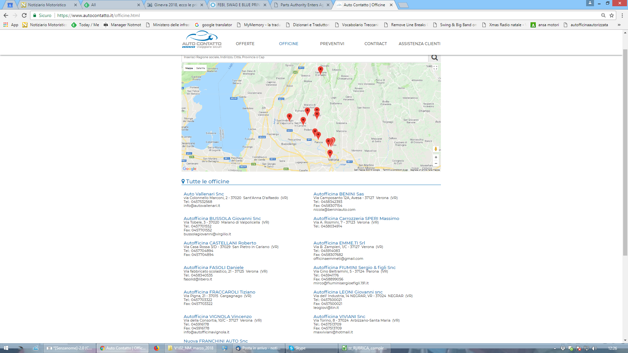Image resolution: width=628 pixels, height=353 pixels.
Task: Click Google logo on map
Action: tap(190, 169)
